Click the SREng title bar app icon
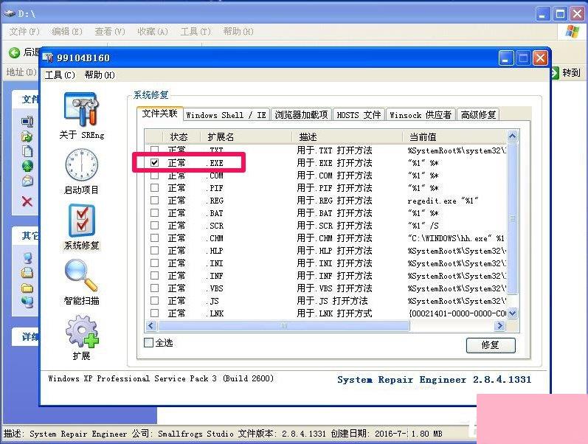 pos(48,58)
